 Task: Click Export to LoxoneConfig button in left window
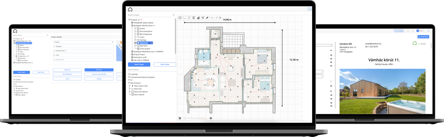click(x=99, y=74)
